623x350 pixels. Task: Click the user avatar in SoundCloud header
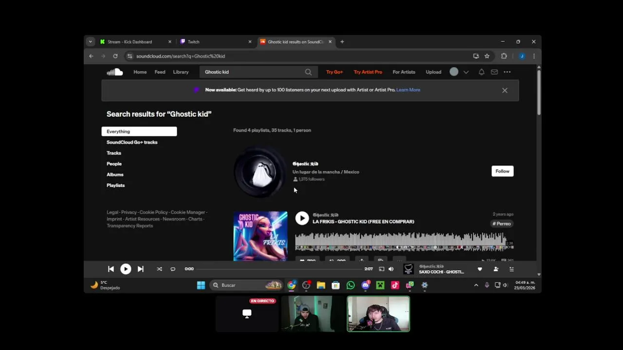[454, 72]
